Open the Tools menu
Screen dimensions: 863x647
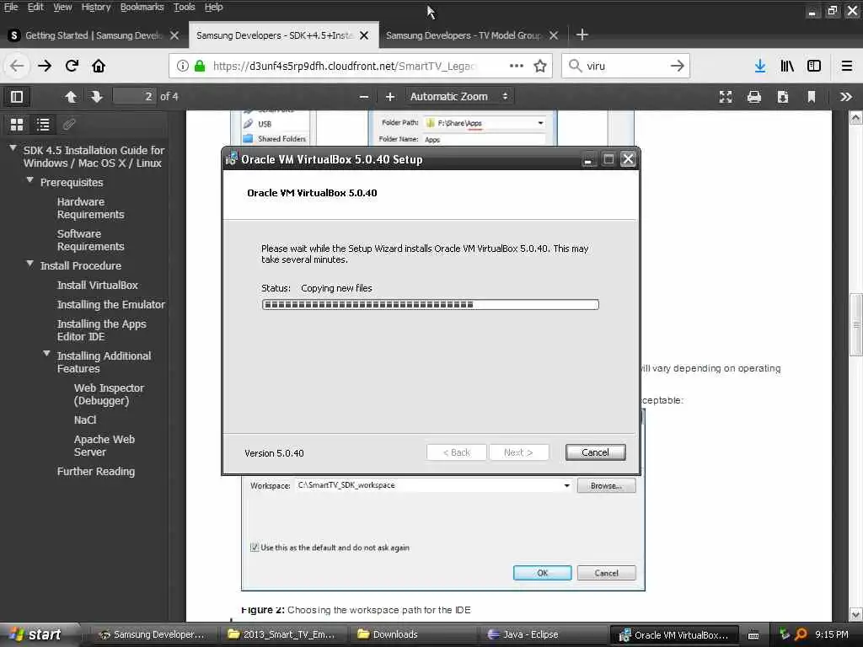click(185, 7)
